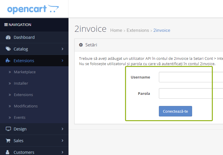
Task: Expand the Sales menu chevron
Action: (62, 141)
